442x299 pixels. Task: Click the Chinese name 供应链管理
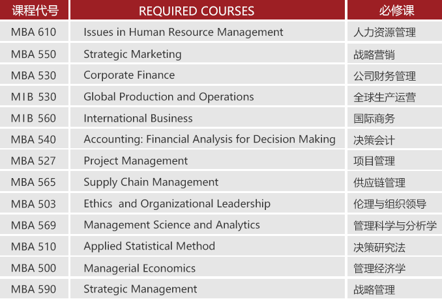coord(379,183)
